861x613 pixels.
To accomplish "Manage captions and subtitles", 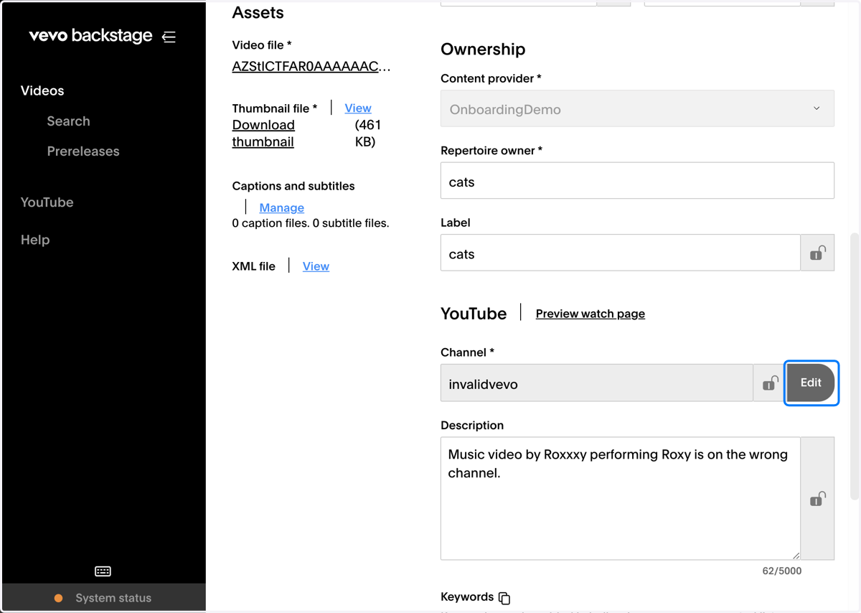I will (282, 207).
